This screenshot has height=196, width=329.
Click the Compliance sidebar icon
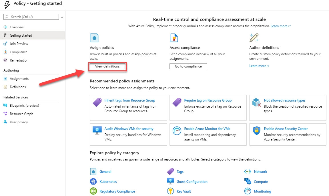(x=5, y=52)
